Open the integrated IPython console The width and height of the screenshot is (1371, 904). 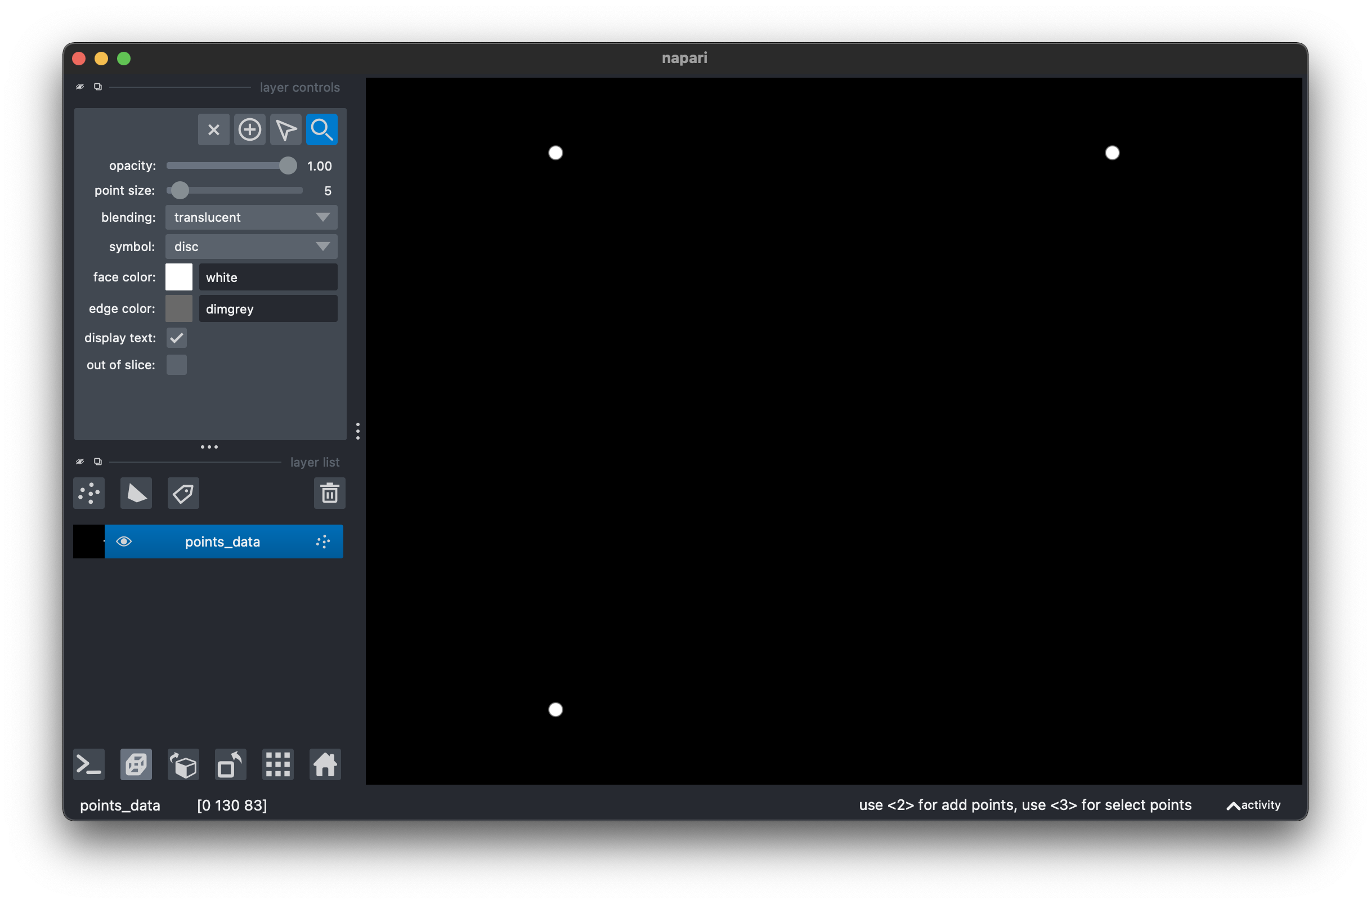coord(89,764)
